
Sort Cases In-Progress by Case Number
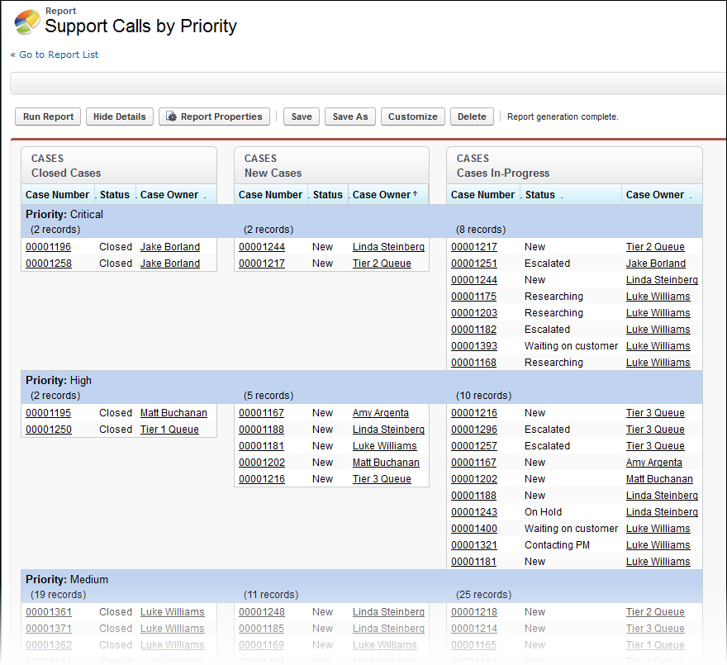click(x=483, y=194)
